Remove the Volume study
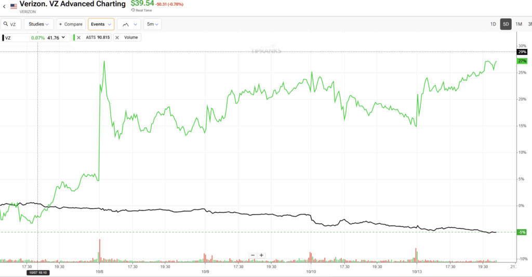 click(x=117, y=37)
